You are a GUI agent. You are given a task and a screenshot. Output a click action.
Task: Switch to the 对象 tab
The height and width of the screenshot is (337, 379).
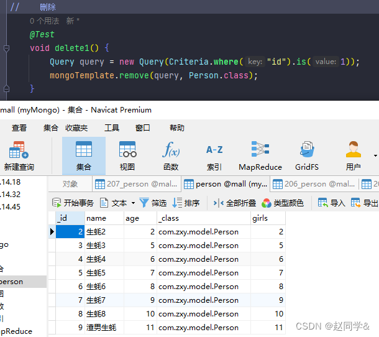[x=70, y=184]
